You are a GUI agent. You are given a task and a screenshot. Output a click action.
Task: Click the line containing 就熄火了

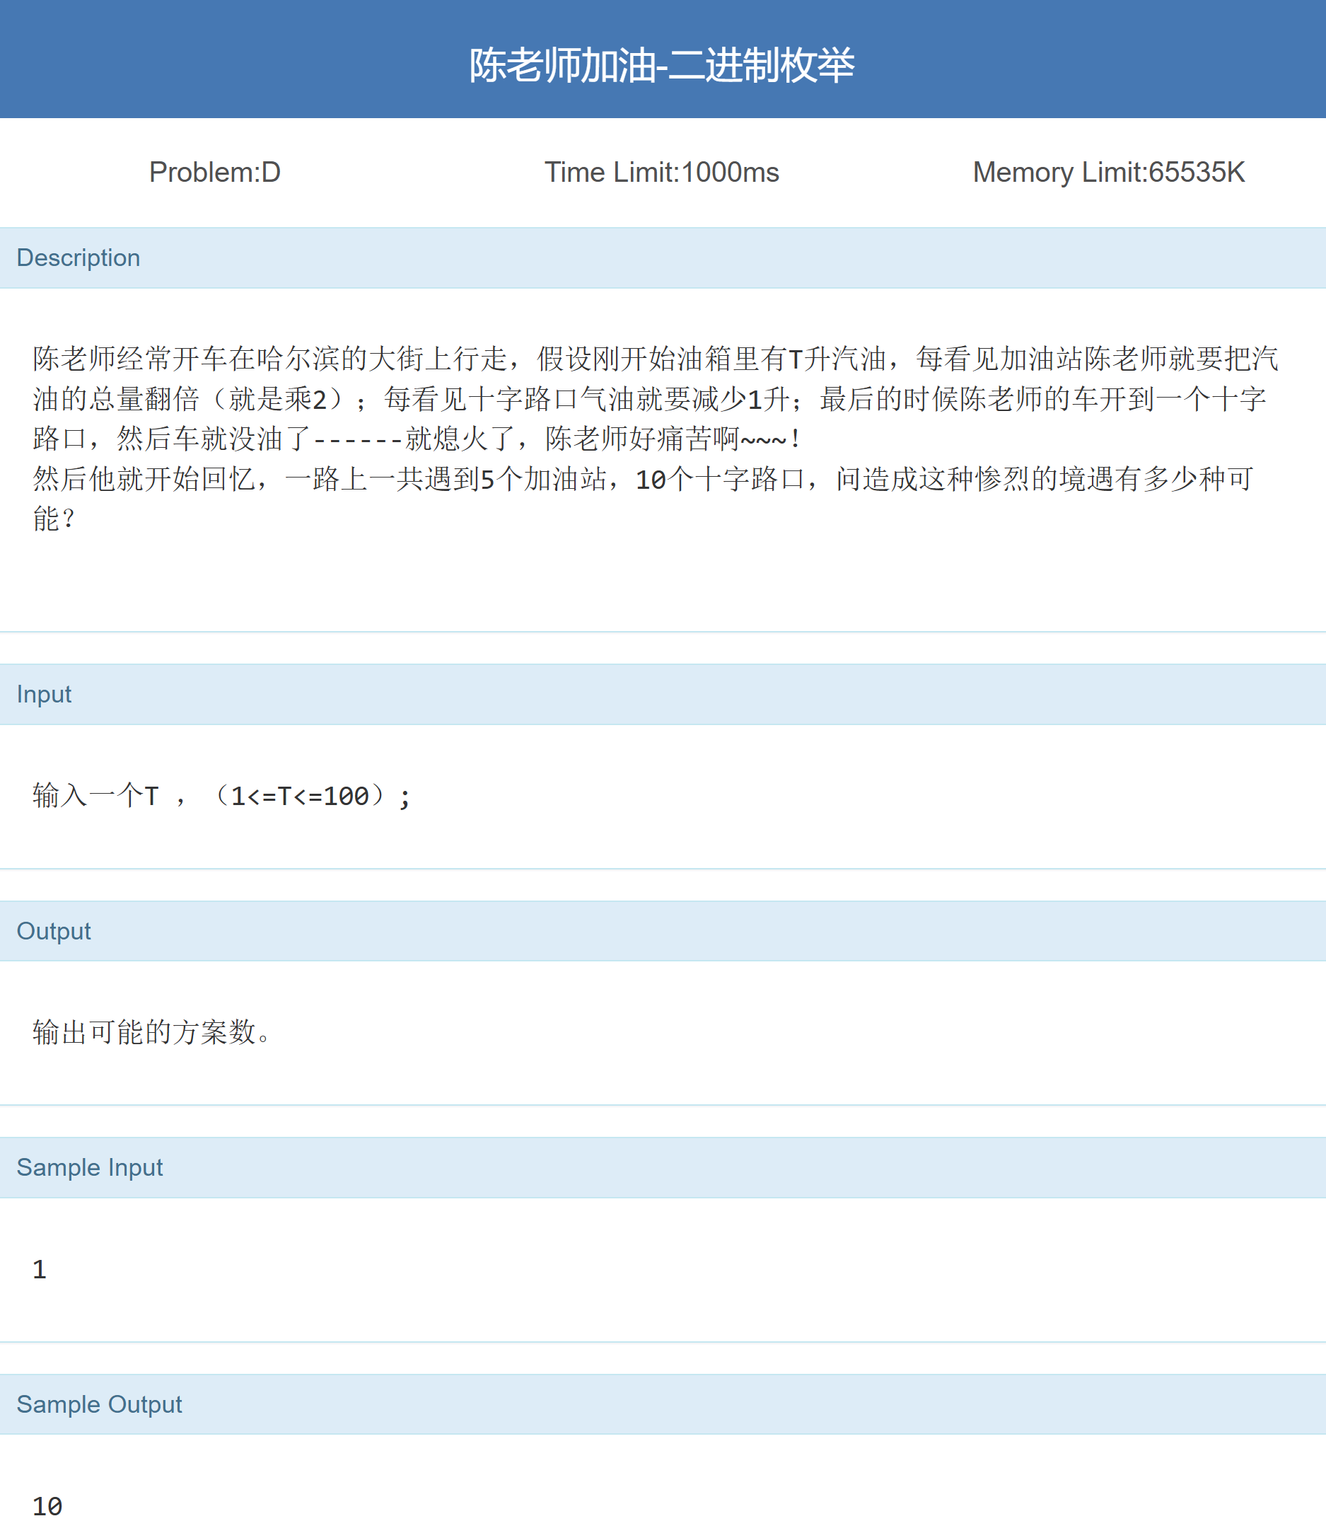417,439
